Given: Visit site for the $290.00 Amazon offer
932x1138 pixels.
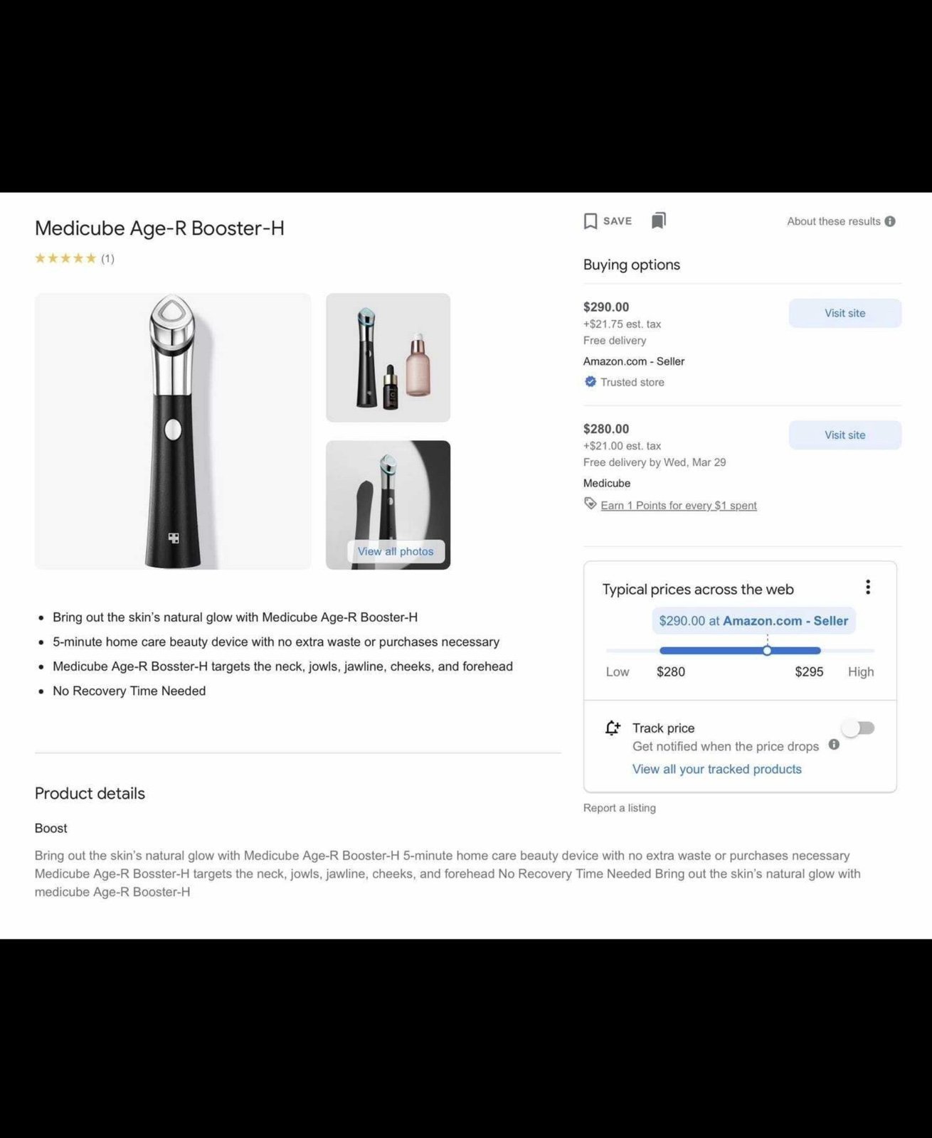Looking at the screenshot, I should click(844, 313).
